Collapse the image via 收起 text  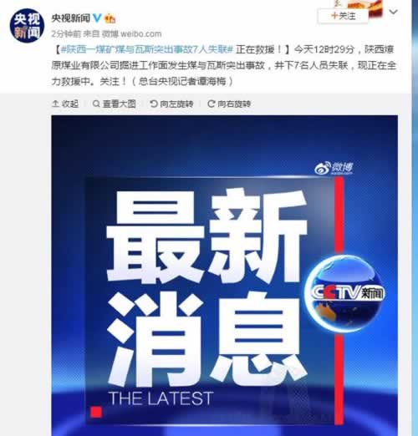click(x=70, y=104)
